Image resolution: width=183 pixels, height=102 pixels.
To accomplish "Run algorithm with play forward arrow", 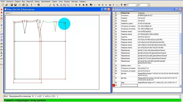I will [x=76, y=5].
